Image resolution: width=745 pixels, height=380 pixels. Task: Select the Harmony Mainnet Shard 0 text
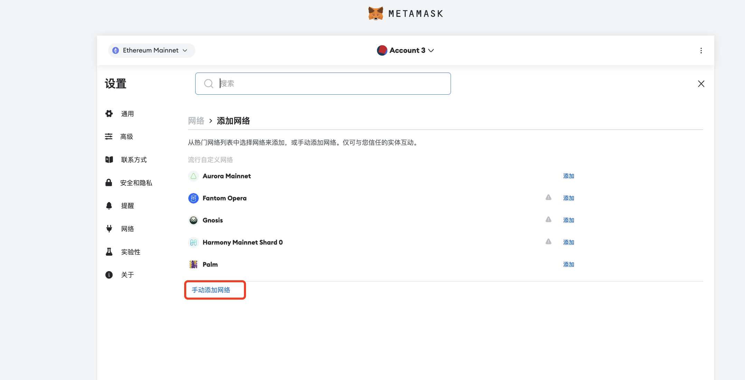(x=243, y=242)
